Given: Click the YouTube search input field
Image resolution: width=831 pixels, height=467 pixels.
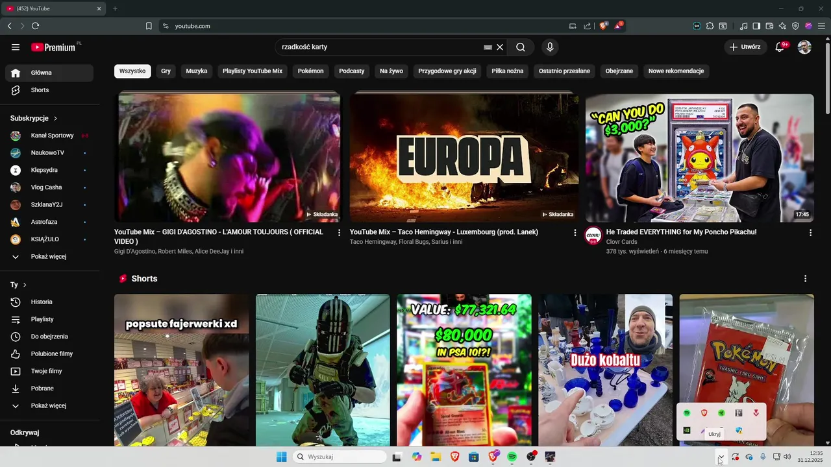Looking at the screenshot, I should point(382,47).
